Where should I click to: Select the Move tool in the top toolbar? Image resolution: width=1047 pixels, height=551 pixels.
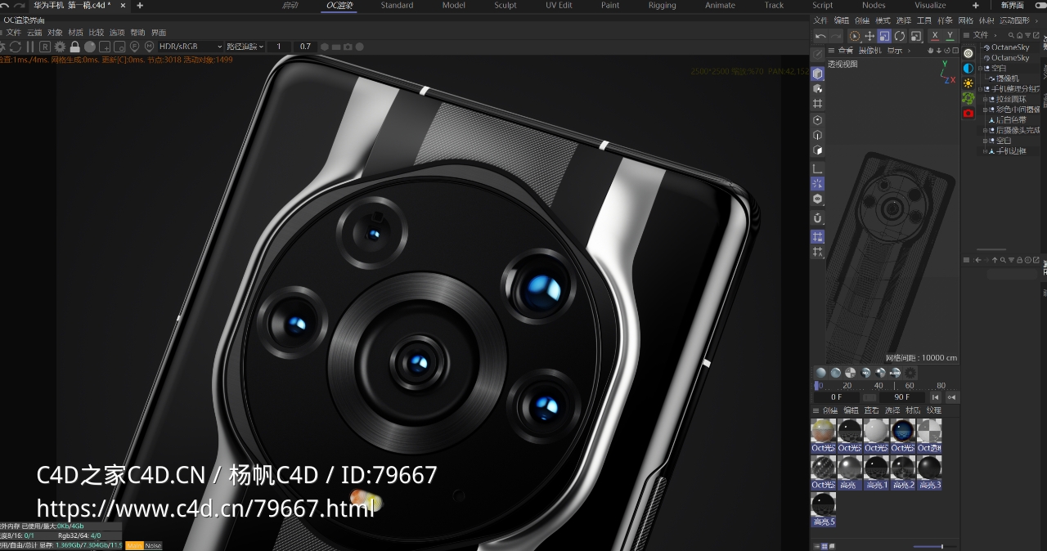pos(870,36)
